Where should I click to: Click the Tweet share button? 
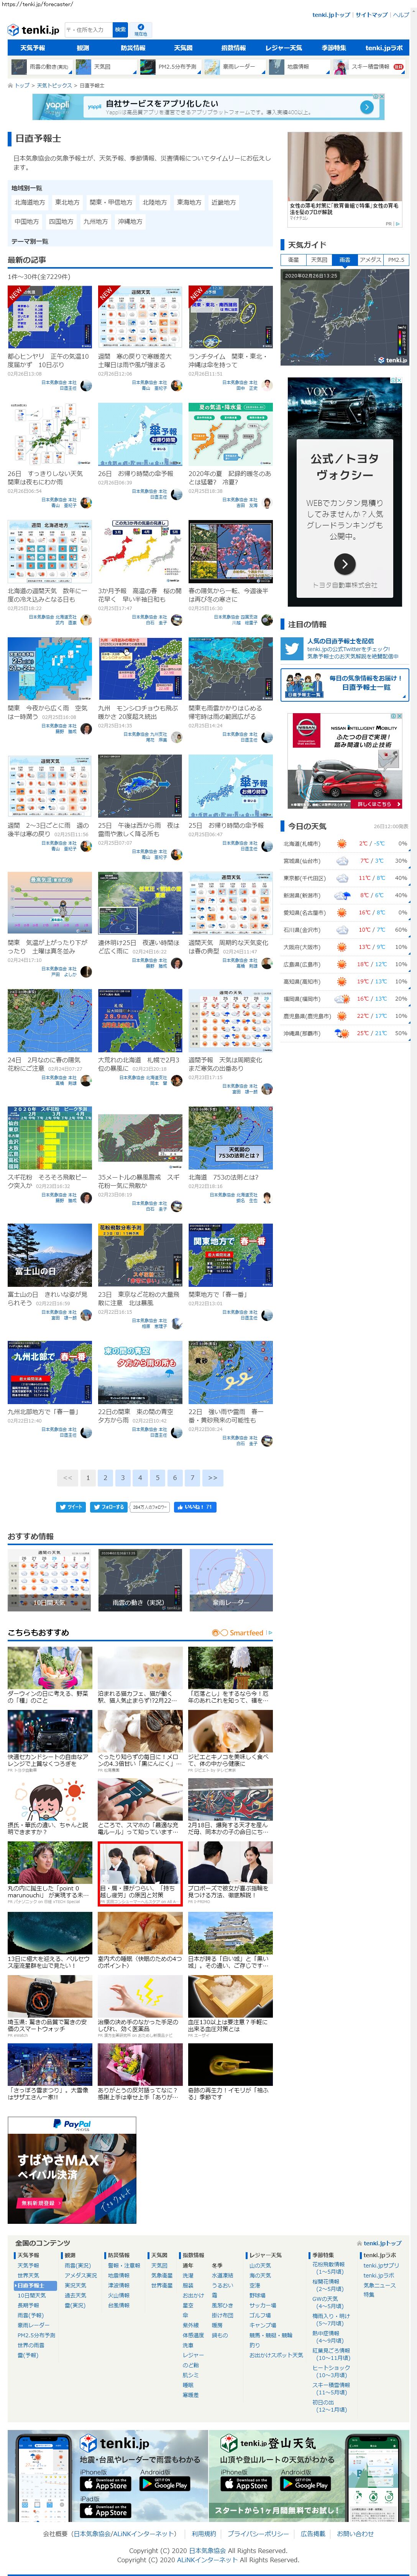[x=70, y=1506]
